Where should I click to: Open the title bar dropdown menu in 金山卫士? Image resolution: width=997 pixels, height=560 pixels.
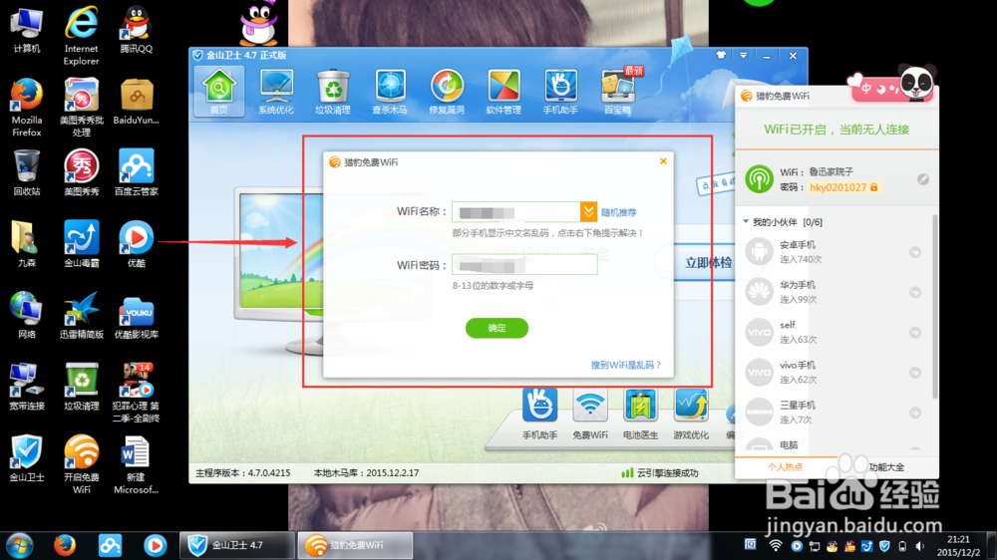pos(744,55)
